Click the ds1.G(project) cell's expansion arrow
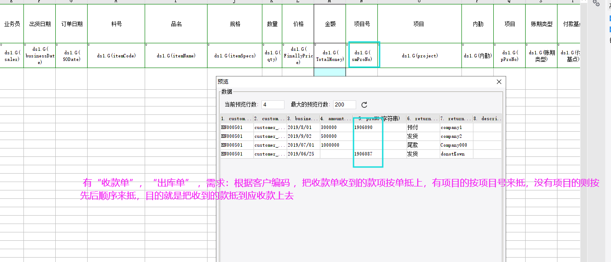Viewport: 611px width, 262px height. tap(379, 45)
